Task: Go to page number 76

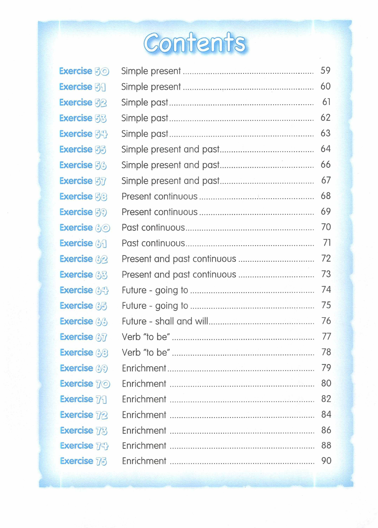Action: tap(326, 321)
